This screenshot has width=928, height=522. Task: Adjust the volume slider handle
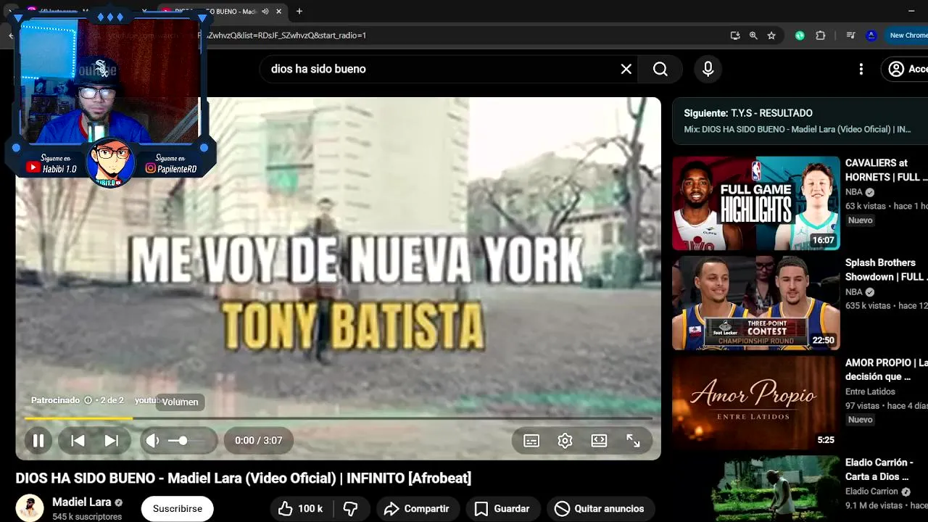183,440
